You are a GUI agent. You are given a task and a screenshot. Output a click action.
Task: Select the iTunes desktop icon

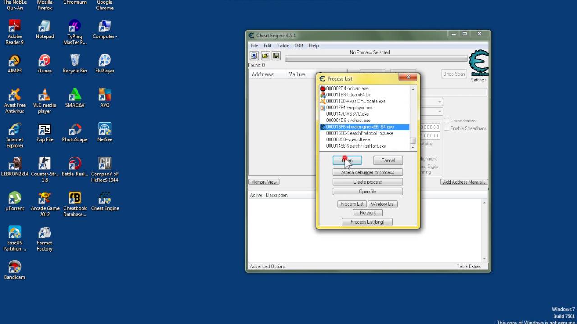tap(45, 63)
